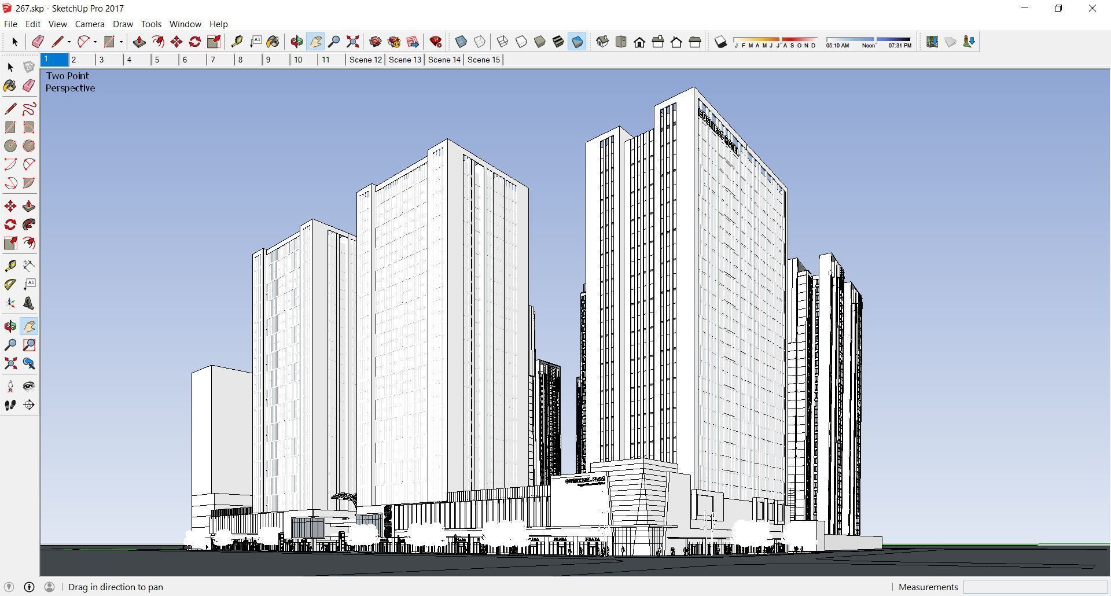Select the Walk footprints tool
The height and width of the screenshot is (596, 1111).
pyautogui.click(x=10, y=405)
